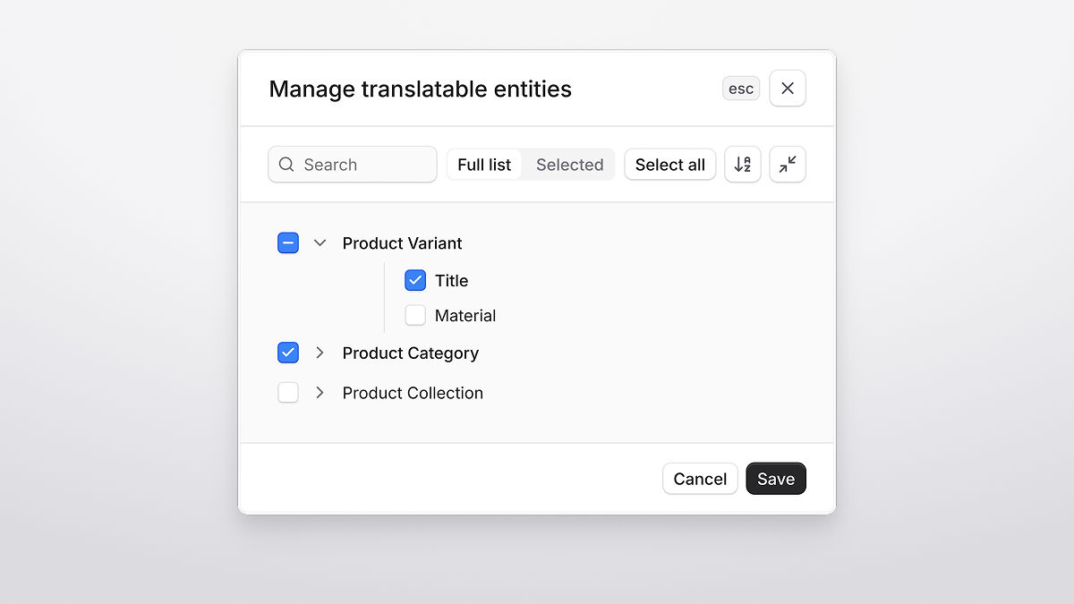Switch to the Selected tab

[x=569, y=164]
